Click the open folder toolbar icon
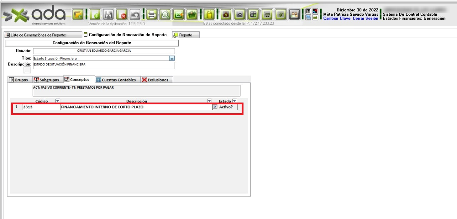 coord(78,15)
